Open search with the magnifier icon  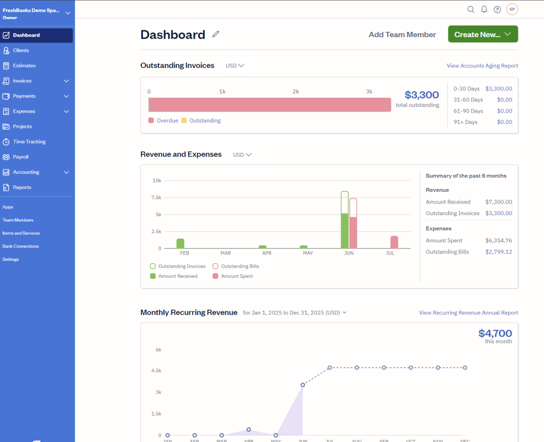[471, 10]
